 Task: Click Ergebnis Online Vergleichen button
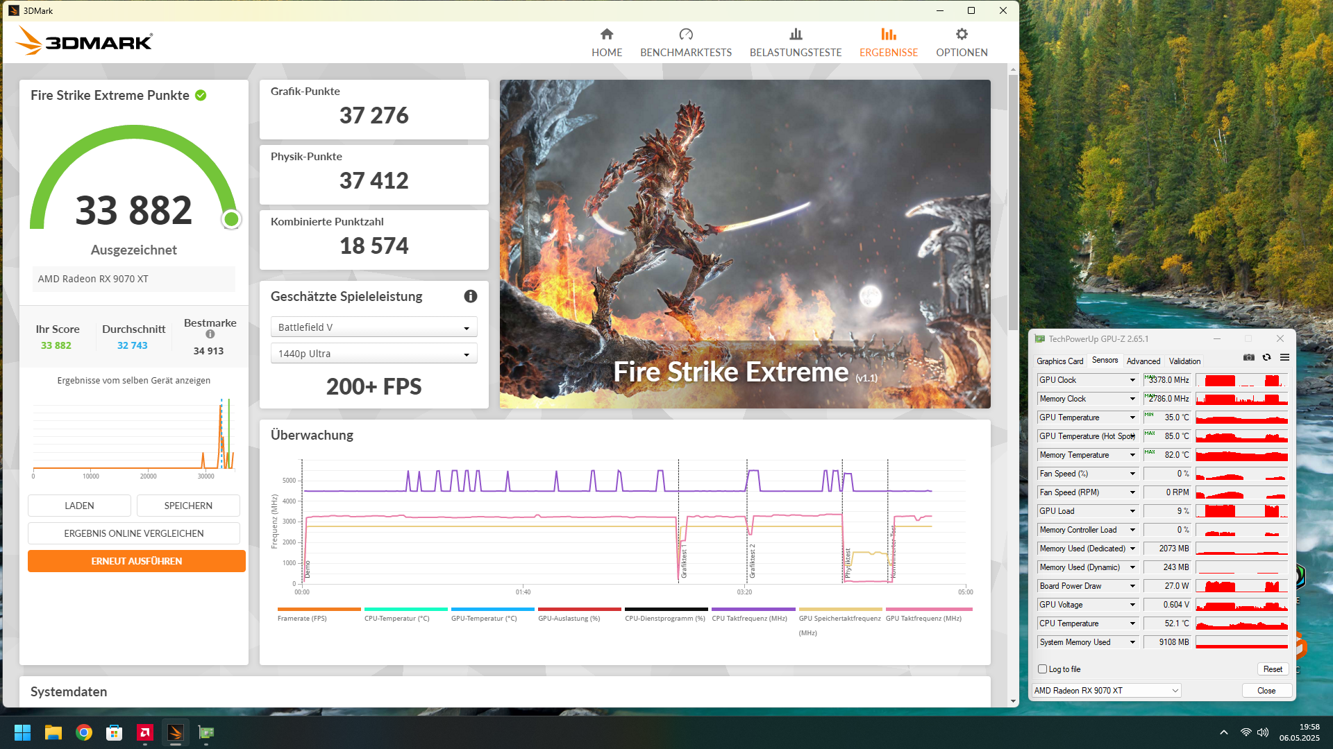pyautogui.click(x=133, y=533)
